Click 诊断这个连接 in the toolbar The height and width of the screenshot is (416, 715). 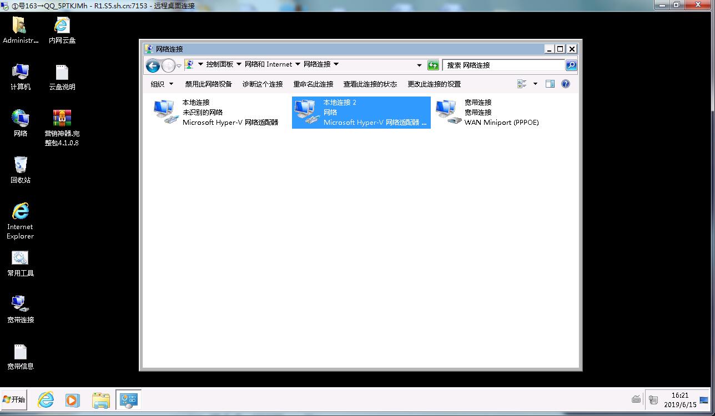pyautogui.click(x=263, y=84)
